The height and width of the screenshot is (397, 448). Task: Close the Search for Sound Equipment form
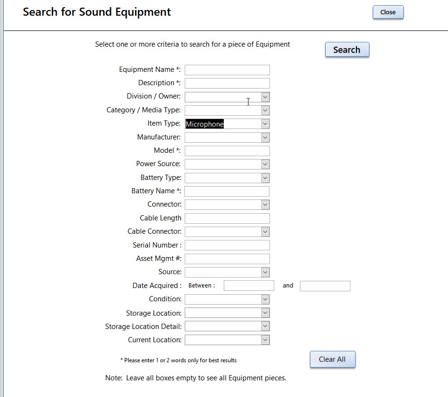tap(388, 12)
